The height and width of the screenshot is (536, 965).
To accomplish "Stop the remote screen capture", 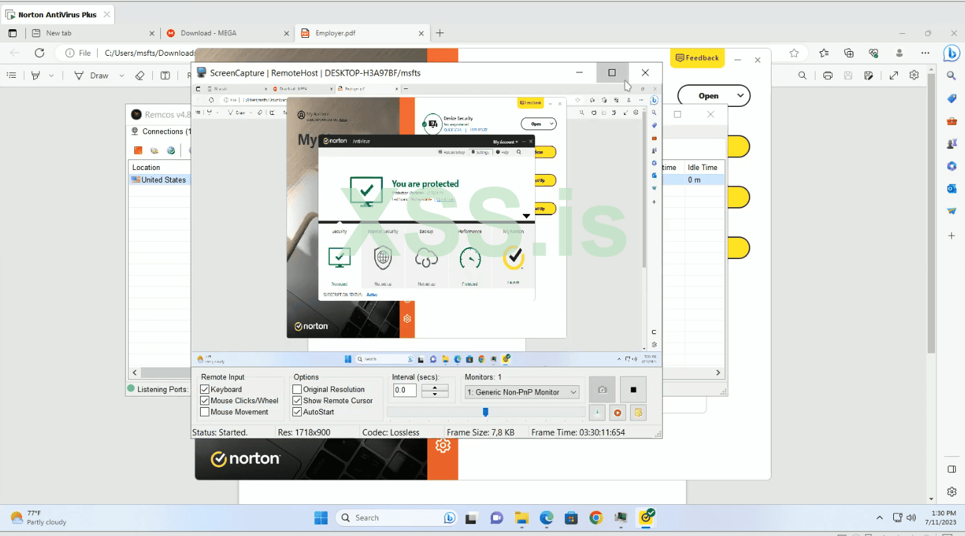I will click(633, 389).
